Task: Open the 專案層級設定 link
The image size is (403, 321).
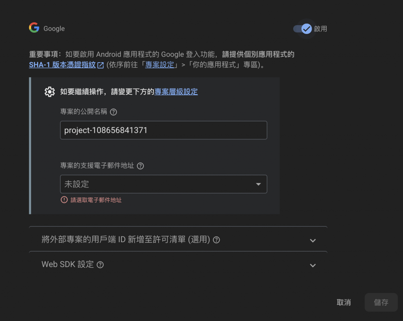Action: pos(176,92)
